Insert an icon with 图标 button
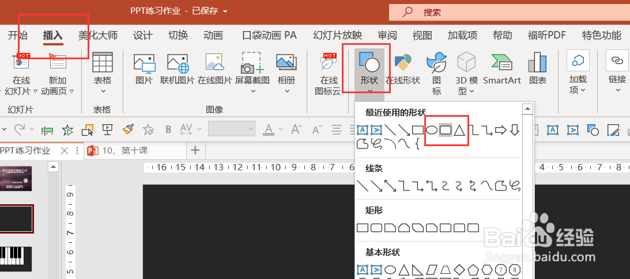Image resolution: width=630 pixels, height=279 pixels. pyautogui.click(x=436, y=74)
